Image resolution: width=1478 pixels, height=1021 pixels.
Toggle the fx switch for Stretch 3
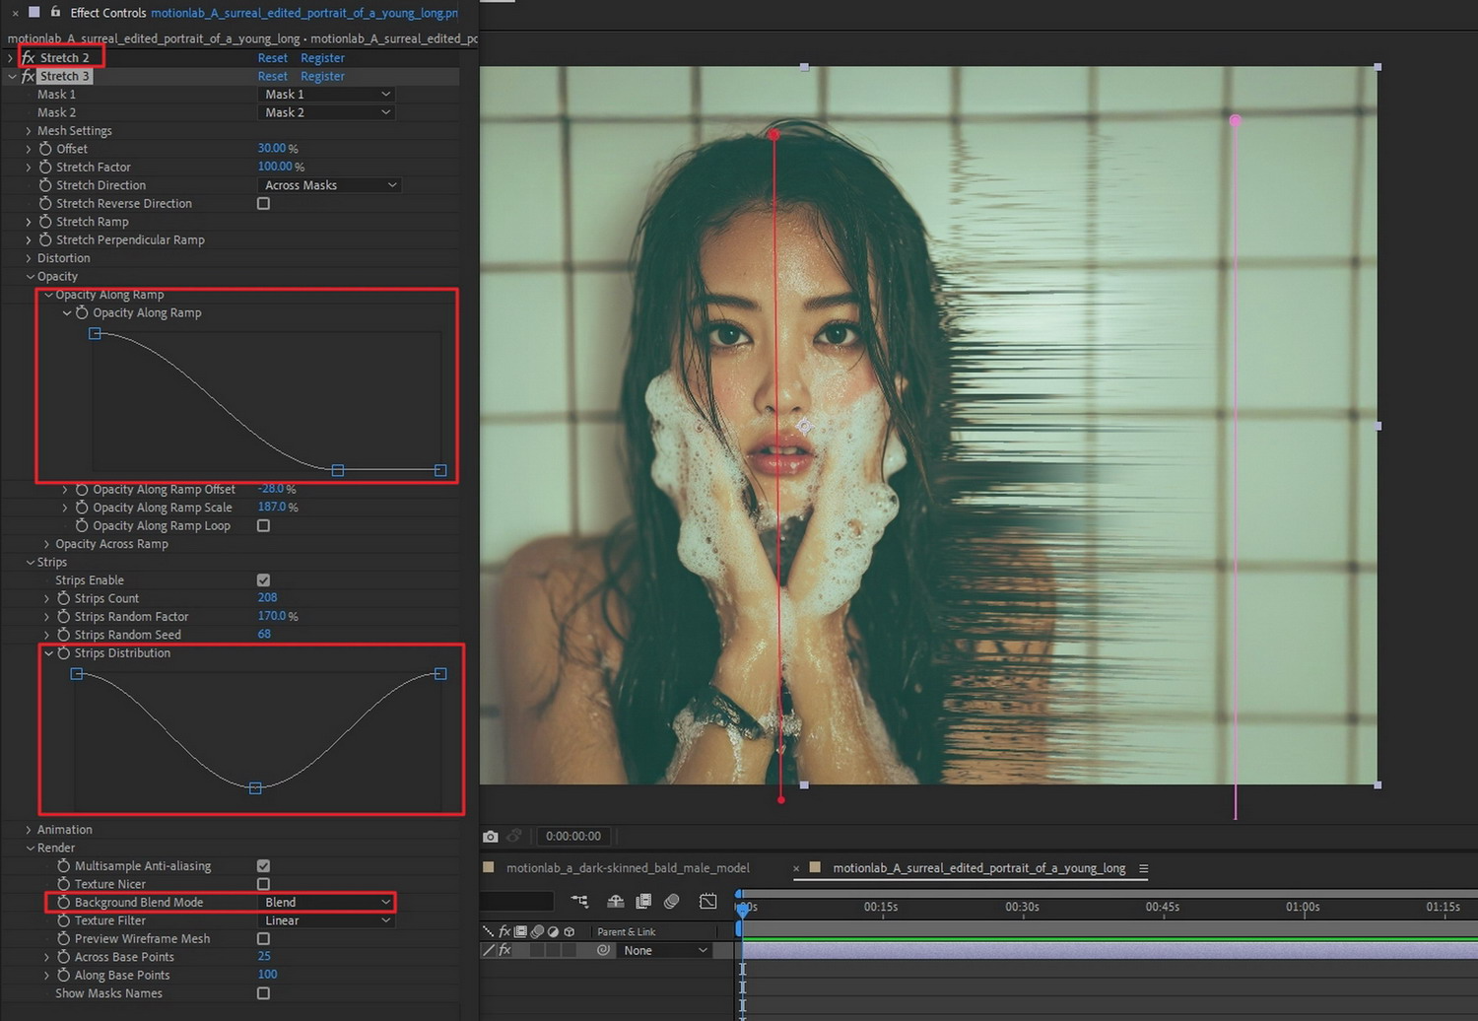coord(28,76)
